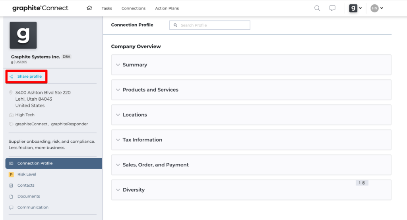Expand the Summary section chevron
The width and height of the screenshot is (407, 220).
pos(118,65)
